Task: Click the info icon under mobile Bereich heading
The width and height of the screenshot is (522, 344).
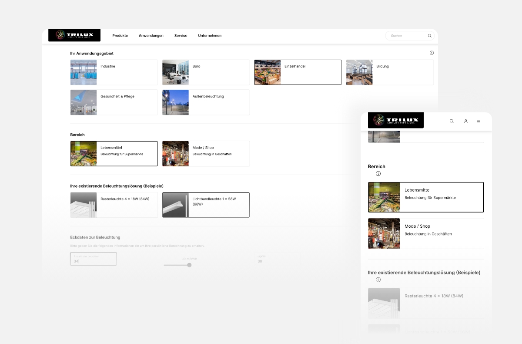Action: pos(378,174)
